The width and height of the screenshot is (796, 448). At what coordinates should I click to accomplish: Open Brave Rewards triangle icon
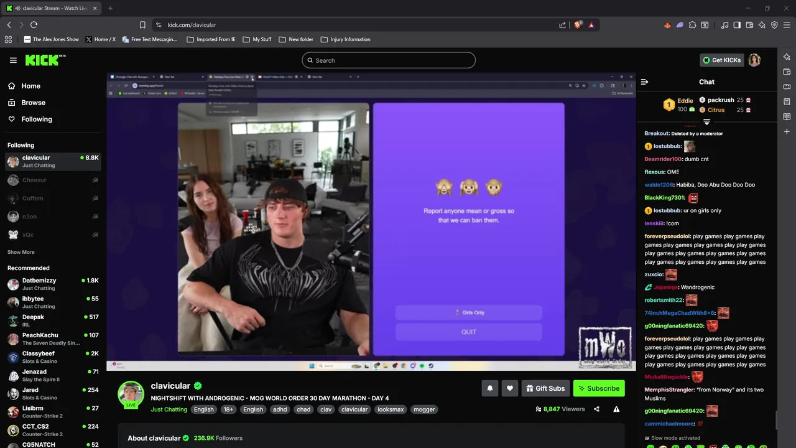[x=591, y=25]
